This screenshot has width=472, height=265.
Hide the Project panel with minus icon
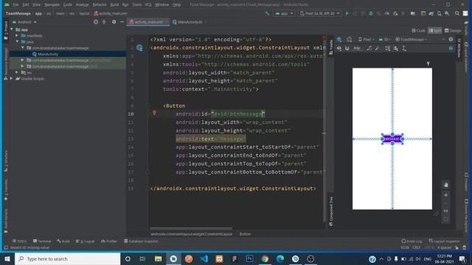(x=122, y=22)
